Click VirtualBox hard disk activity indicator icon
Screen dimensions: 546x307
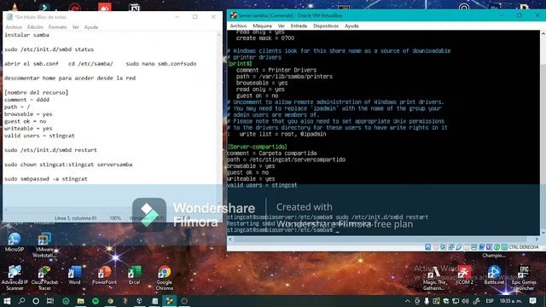point(428,247)
